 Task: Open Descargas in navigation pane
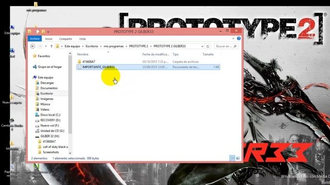click(47, 83)
